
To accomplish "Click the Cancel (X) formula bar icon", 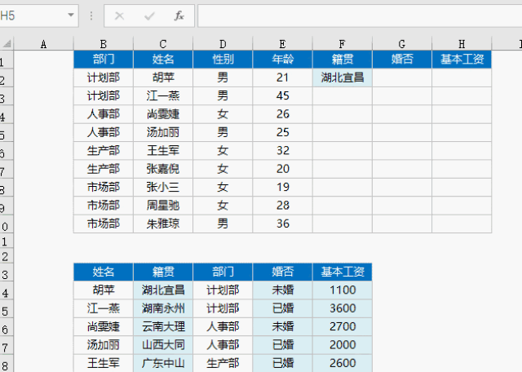I will [119, 15].
